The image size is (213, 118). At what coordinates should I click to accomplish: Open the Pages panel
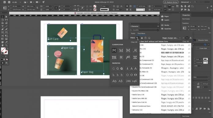pyautogui.click(x=165, y=16)
